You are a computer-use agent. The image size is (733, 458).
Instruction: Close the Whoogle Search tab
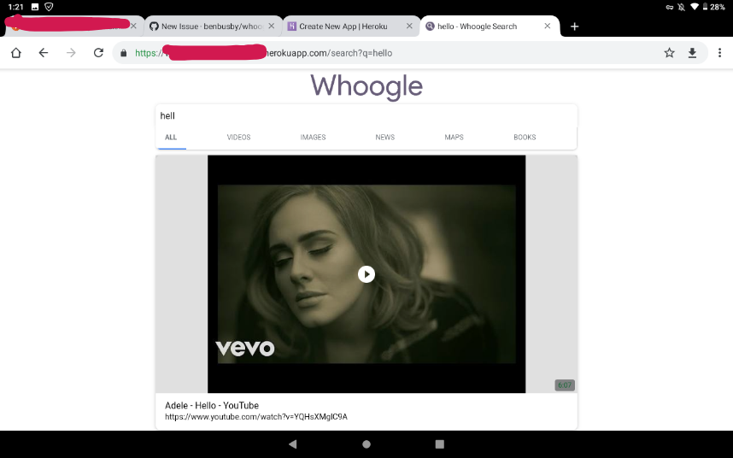[548, 26]
